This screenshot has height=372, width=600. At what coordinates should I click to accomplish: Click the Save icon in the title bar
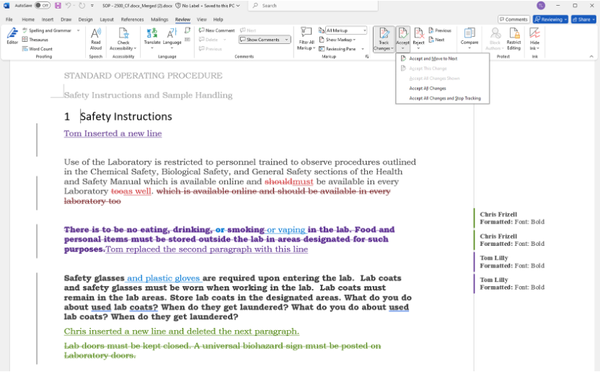58,5
